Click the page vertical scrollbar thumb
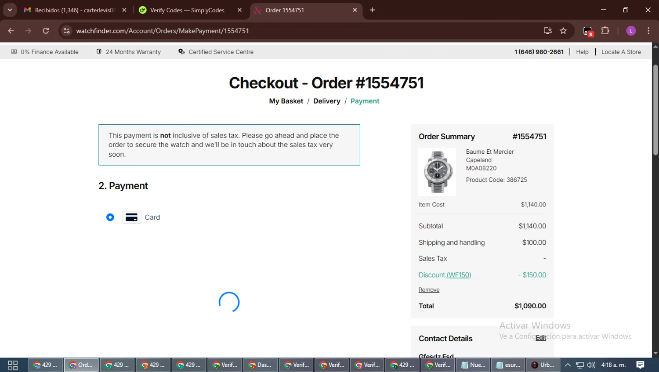Viewport: 659px width, 372px height. 655,110
